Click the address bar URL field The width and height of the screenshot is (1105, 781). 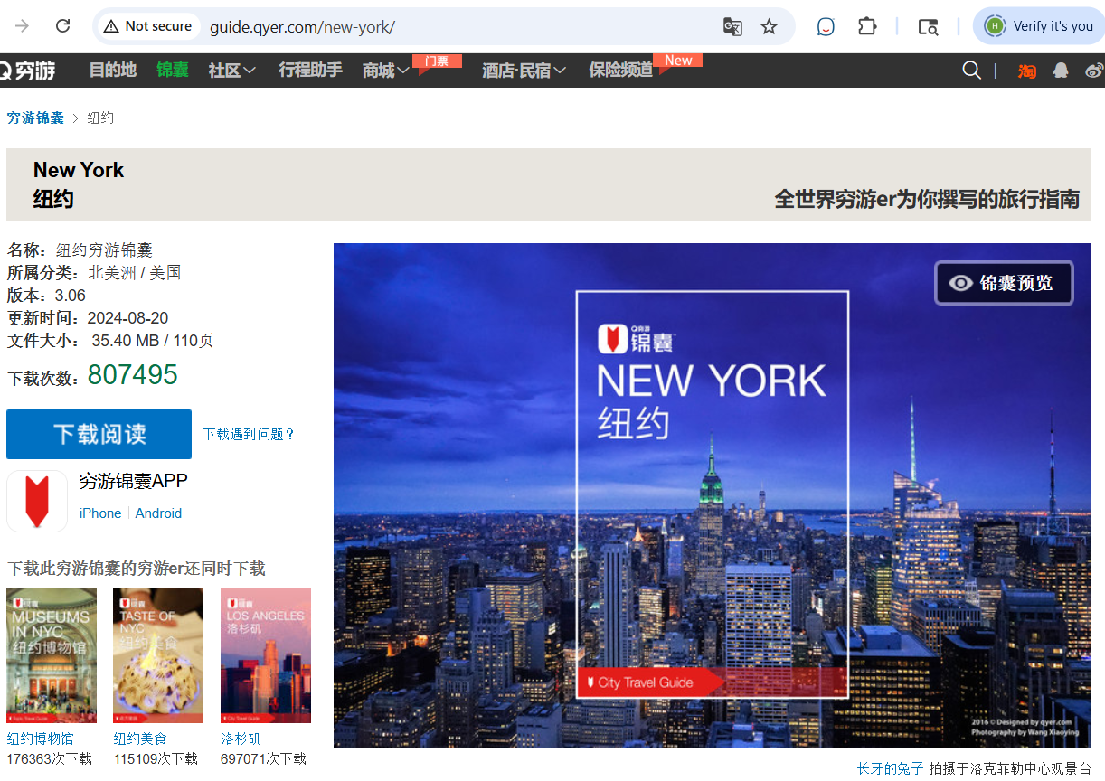click(x=452, y=27)
